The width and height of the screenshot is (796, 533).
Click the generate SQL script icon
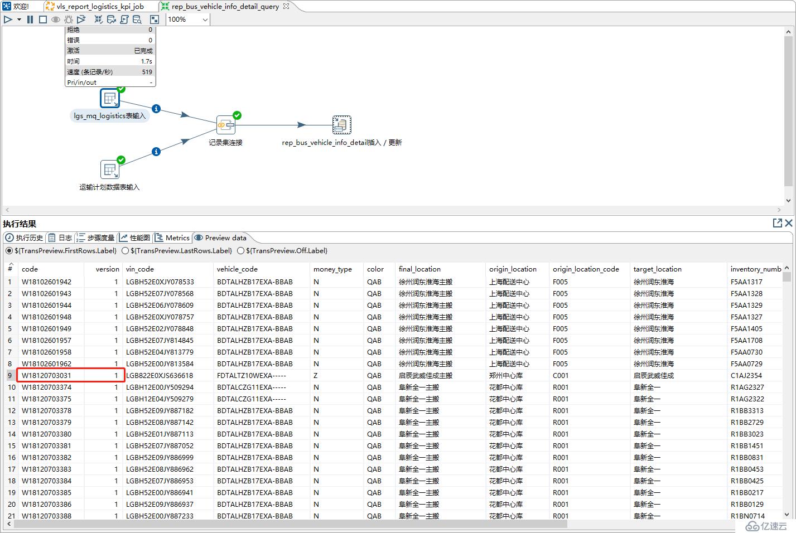point(124,20)
